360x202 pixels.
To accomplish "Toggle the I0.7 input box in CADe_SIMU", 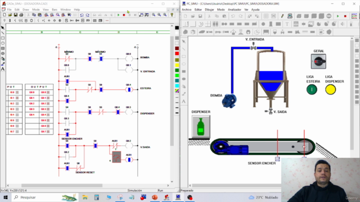I will [17, 132].
